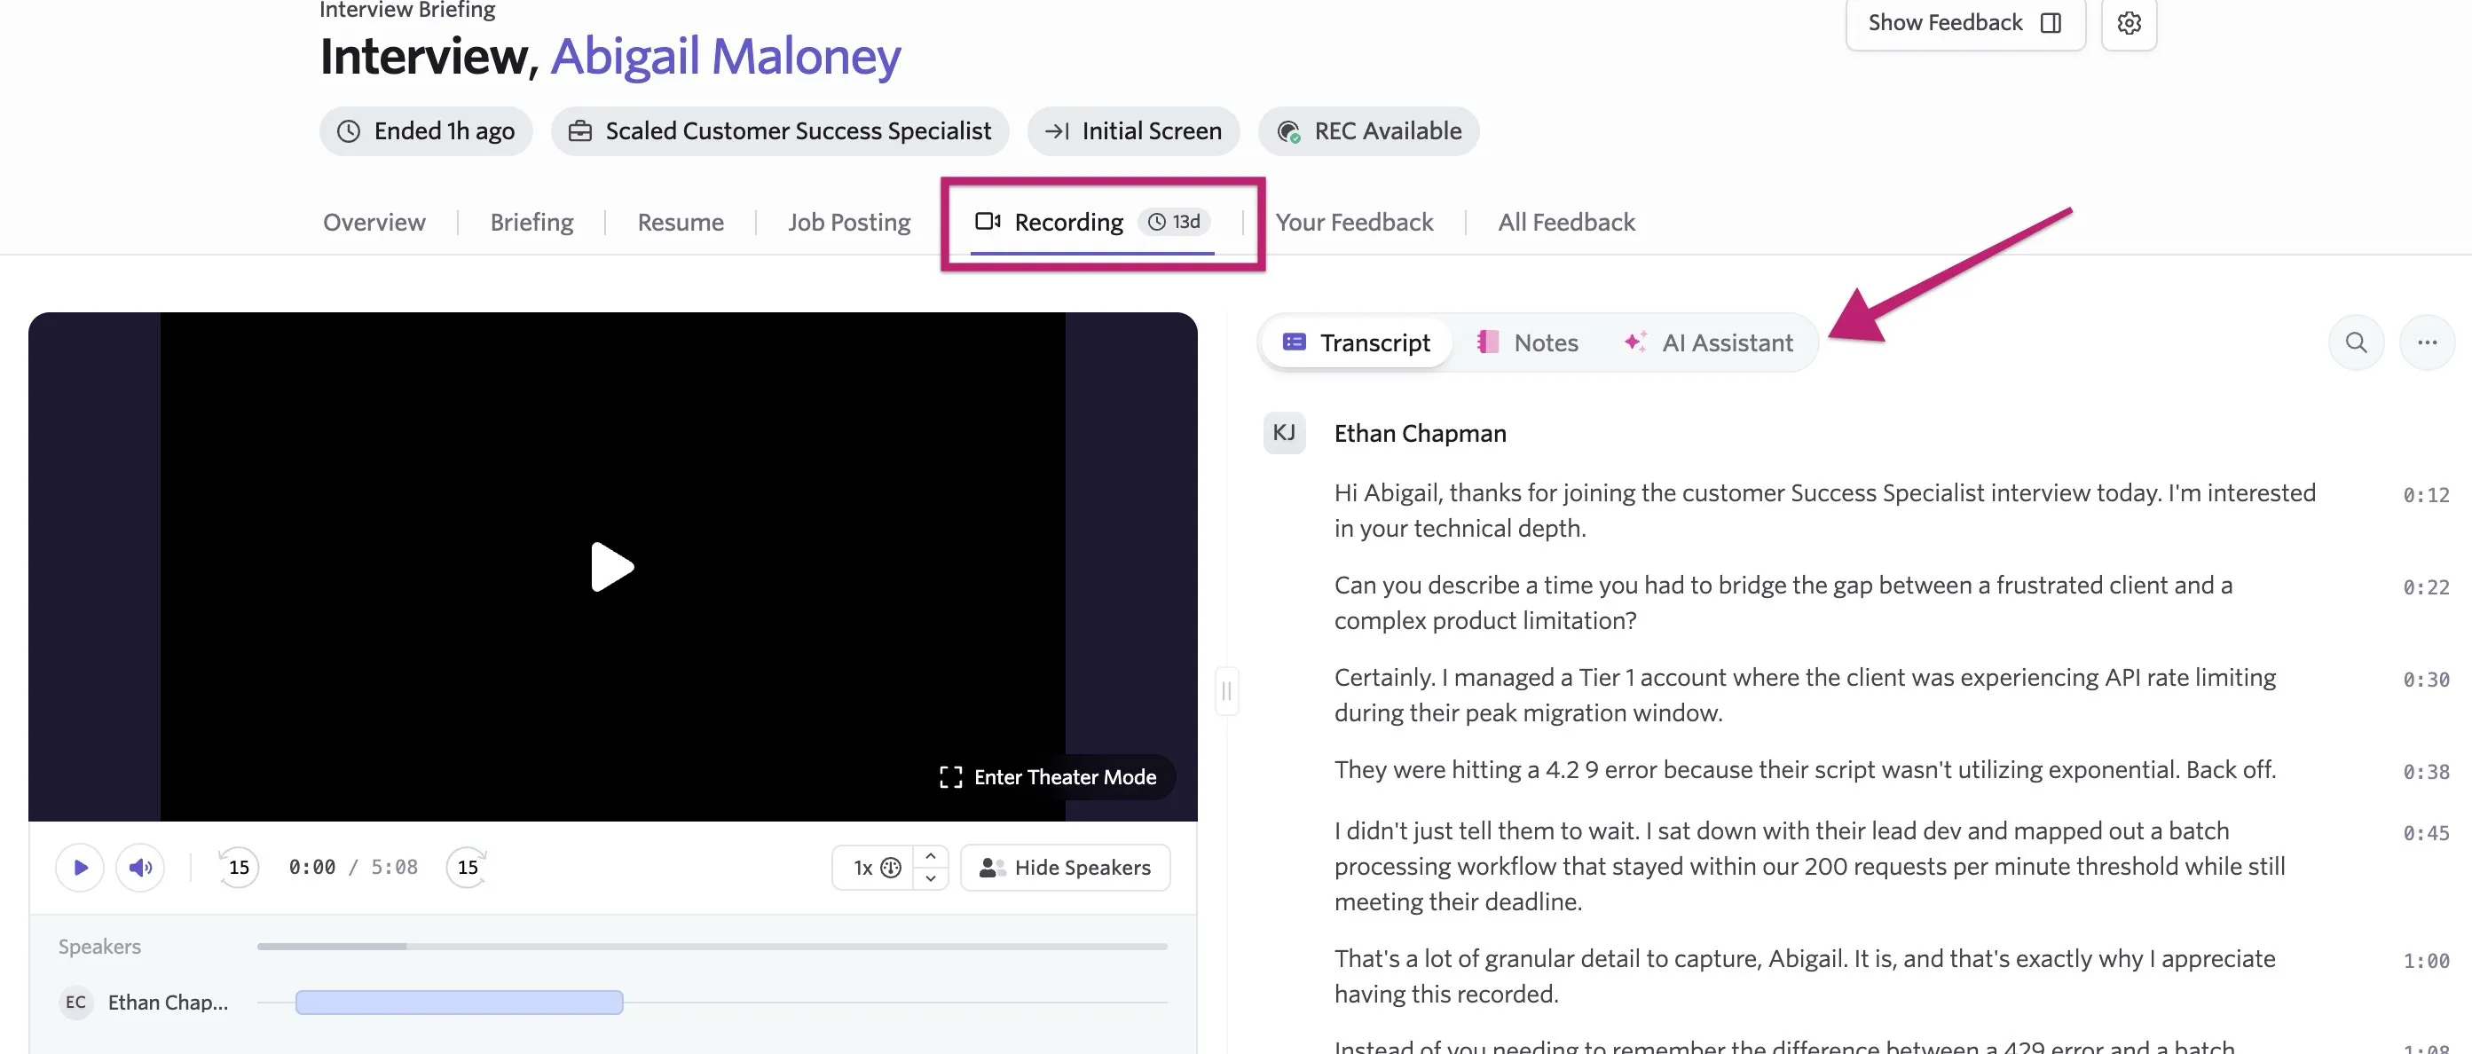Skip forward 15 seconds

tap(468, 868)
